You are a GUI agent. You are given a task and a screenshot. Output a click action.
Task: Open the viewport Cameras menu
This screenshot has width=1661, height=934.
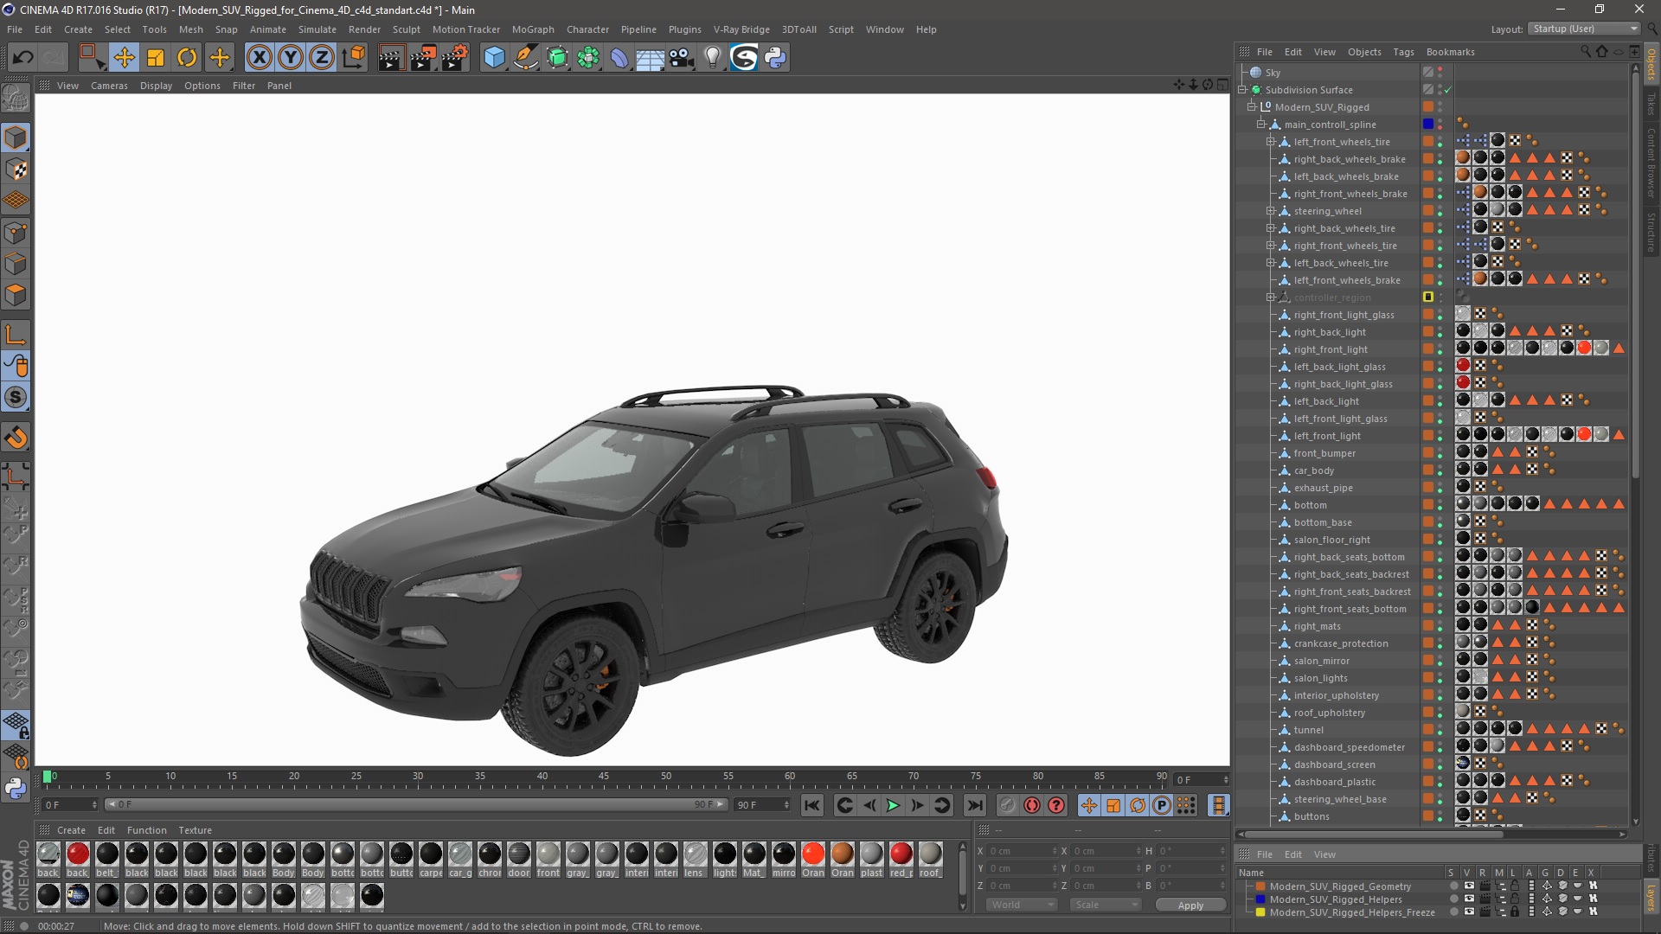(x=109, y=86)
